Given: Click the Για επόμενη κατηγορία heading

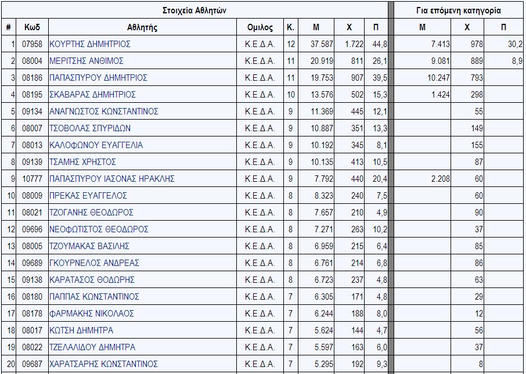Looking at the screenshot, I should (x=459, y=10).
